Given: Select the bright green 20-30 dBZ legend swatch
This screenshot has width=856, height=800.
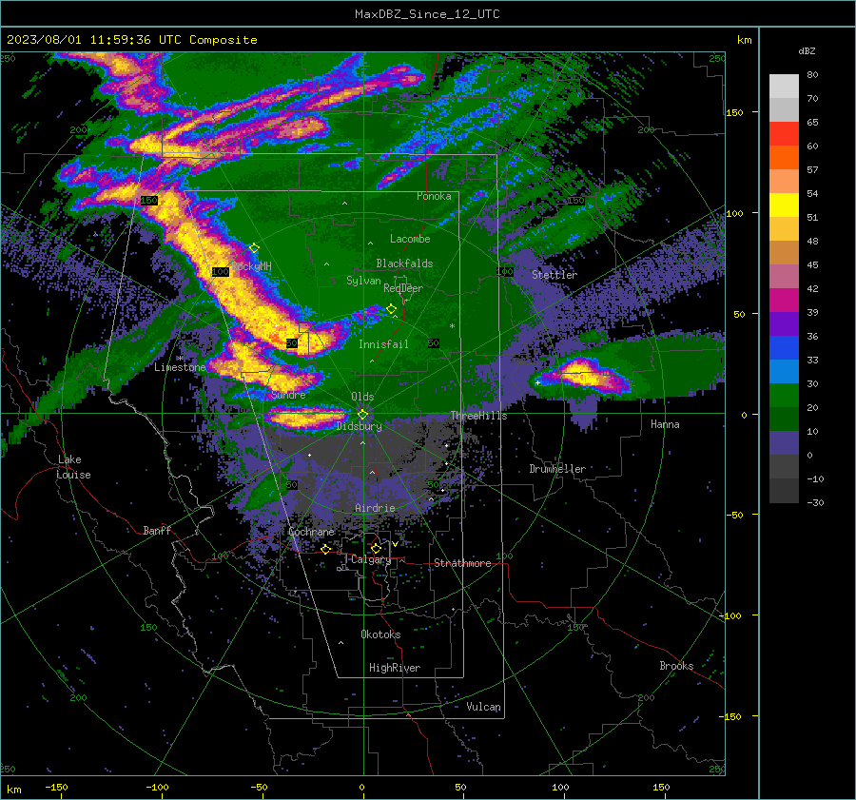Looking at the screenshot, I should (x=784, y=396).
